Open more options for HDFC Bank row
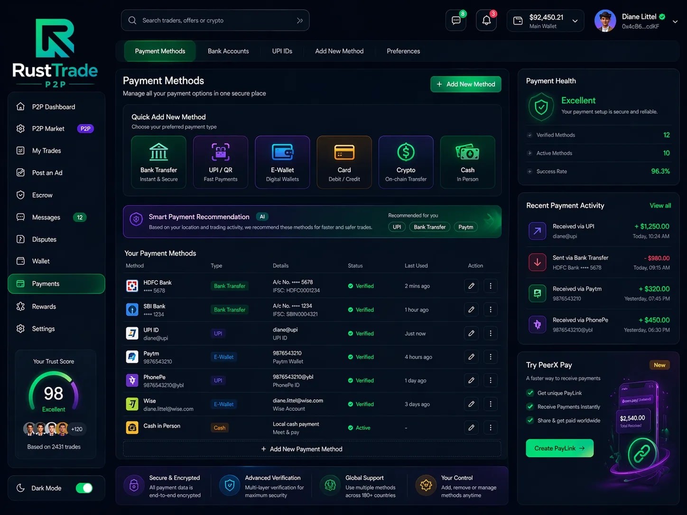 pyautogui.click(x=491, y=286)
